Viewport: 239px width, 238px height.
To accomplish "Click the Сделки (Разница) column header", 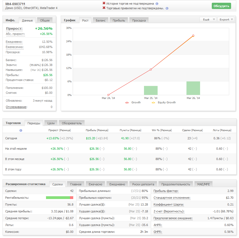I will (192, 130).
